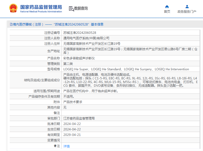The height and width of the screenshot is (151, 203).
Task: Open the 首页 menu item
Action: pos(167,12)
